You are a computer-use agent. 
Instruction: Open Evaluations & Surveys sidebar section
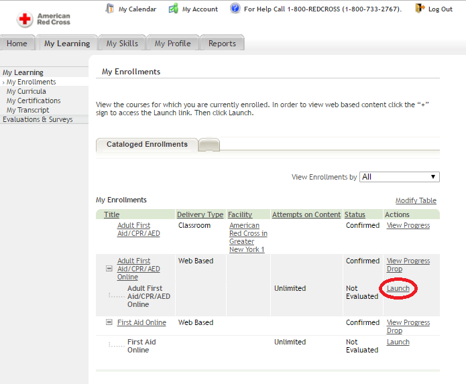click(x=38, y=119)
